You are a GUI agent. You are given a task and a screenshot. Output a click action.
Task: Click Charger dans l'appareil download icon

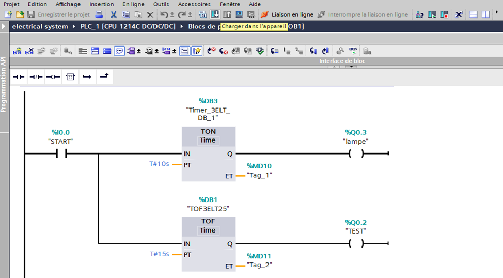(x=214, y=14)
